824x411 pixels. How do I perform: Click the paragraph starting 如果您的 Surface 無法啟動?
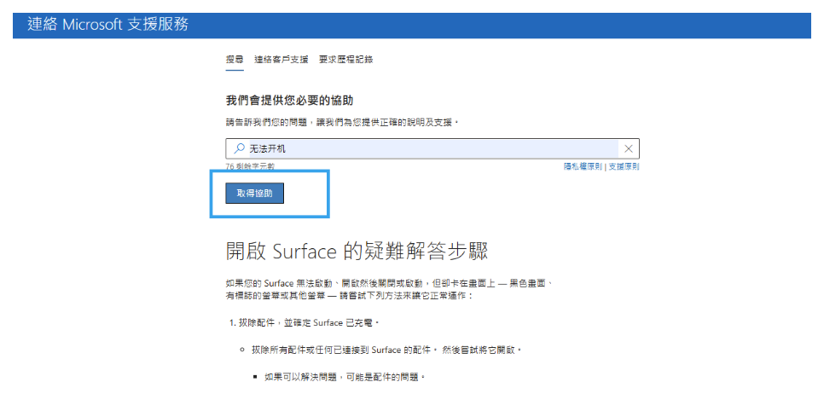tap(390, 290)
